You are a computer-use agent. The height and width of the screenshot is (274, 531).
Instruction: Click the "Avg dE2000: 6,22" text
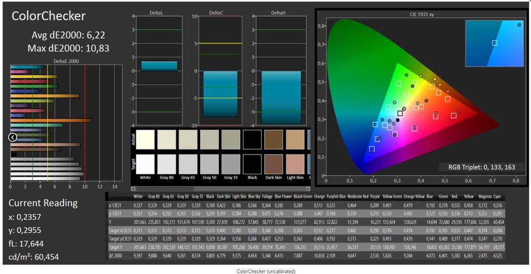tap(68, 35)
